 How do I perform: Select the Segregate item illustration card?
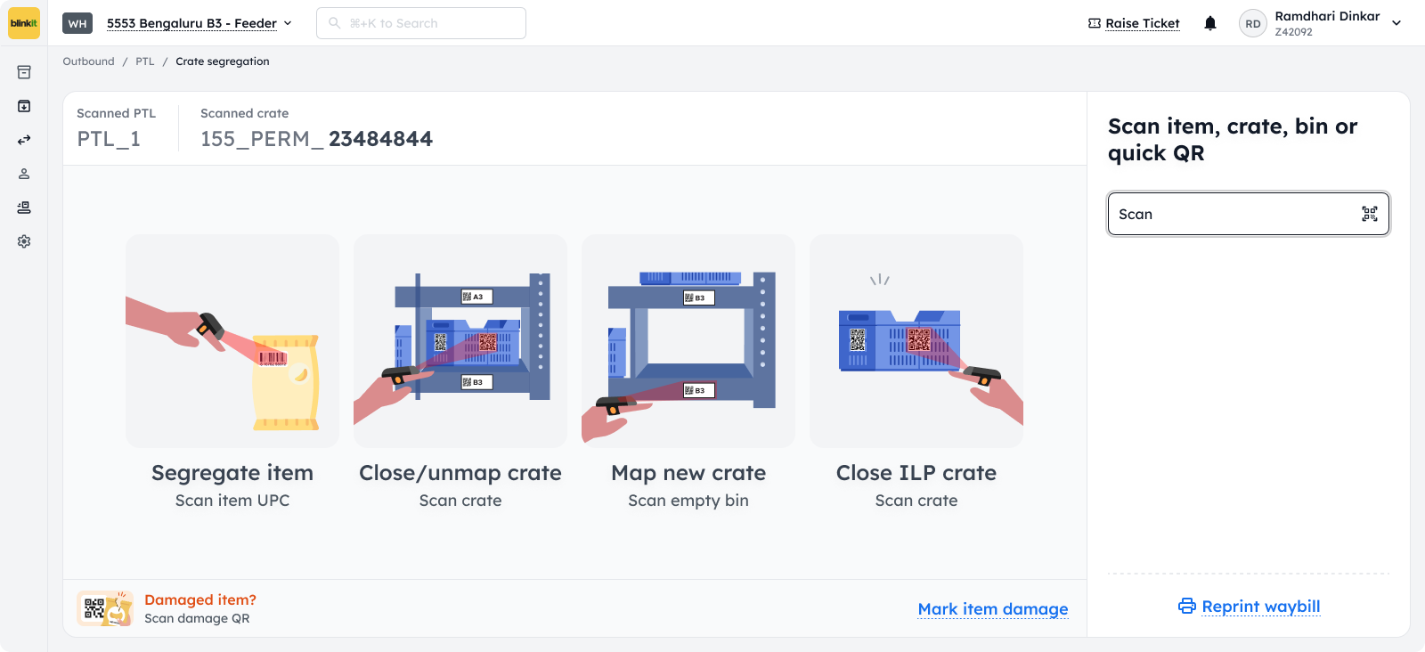tap(232, 341)
